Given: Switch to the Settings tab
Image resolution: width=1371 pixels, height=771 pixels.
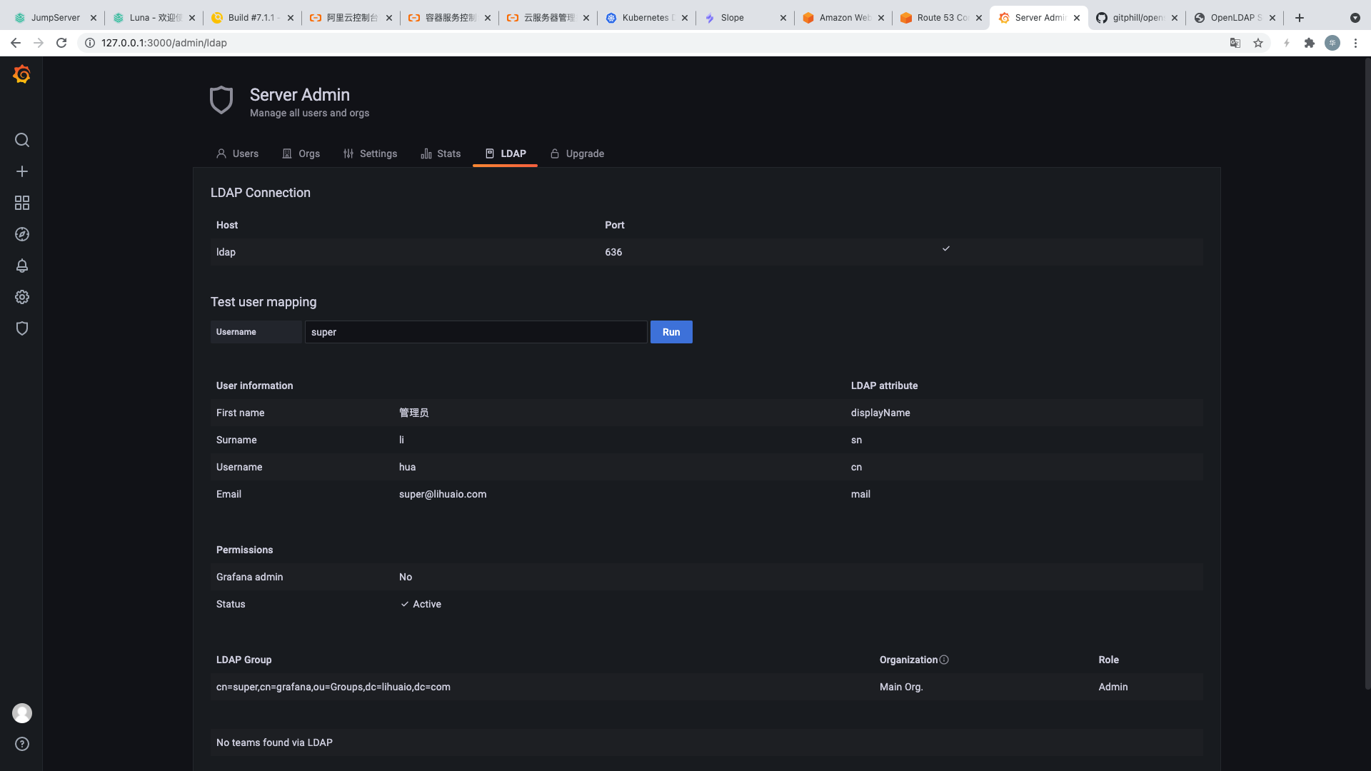Looking at the screenshot, I should [x=370, y=153].
